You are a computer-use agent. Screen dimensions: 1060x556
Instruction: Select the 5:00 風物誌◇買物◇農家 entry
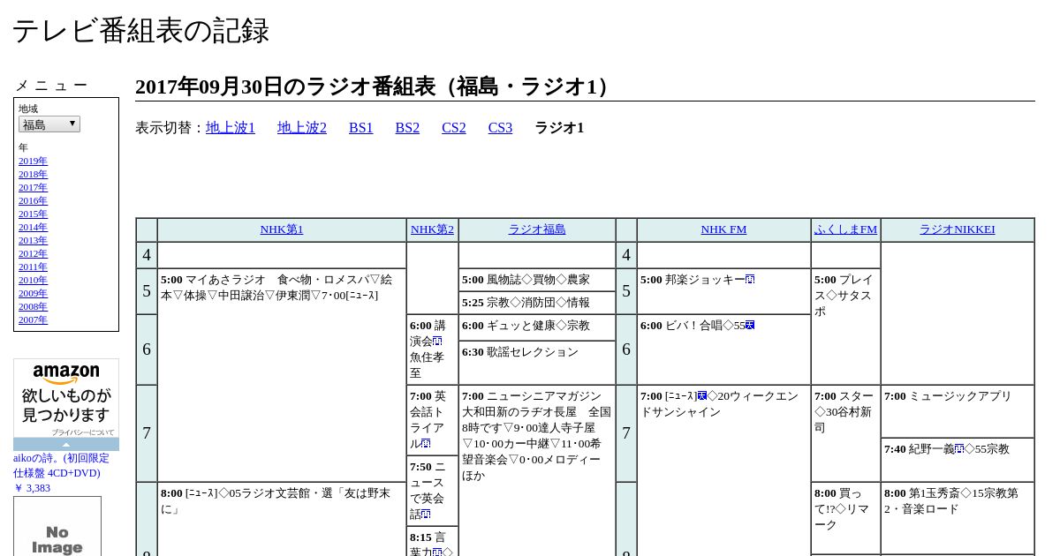tap(526, 280)
